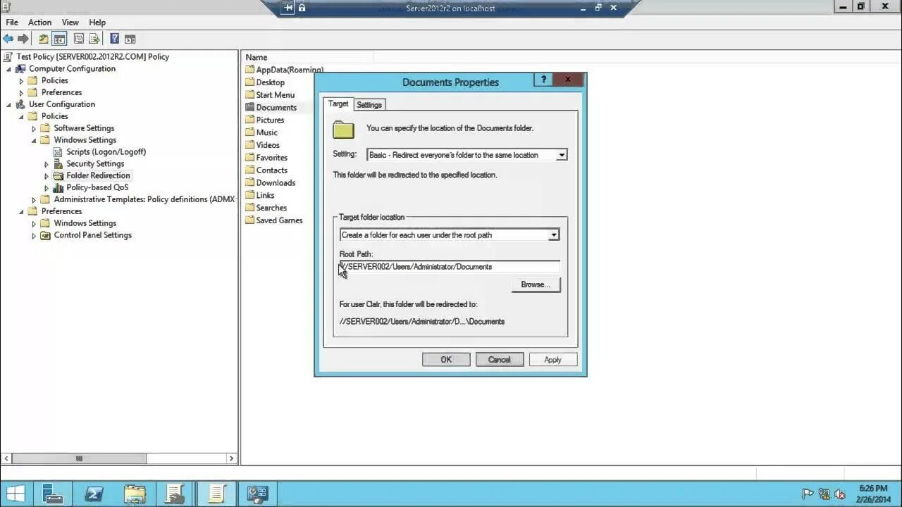
Task: Click OK in Documents Properties
Action: [x=446, y=360]
